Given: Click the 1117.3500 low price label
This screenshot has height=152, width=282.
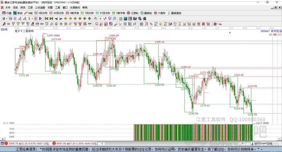Looking at the screenshot, I should pyautogui.click(x=262, y=123).
